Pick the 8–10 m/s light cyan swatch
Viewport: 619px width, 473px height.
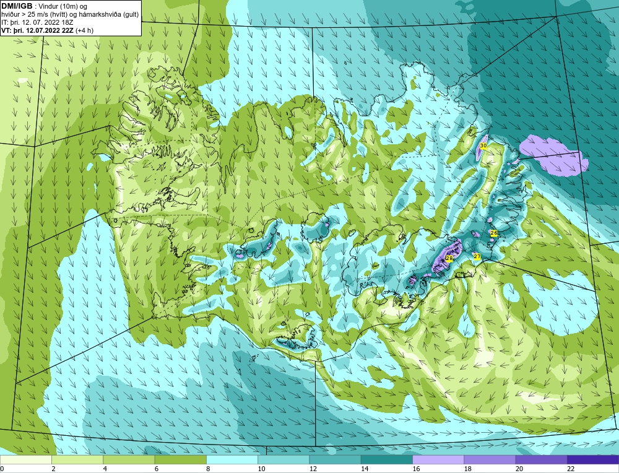click(x=232, y=459)
